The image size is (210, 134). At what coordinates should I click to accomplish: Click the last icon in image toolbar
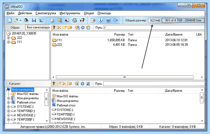coord(88,27)
